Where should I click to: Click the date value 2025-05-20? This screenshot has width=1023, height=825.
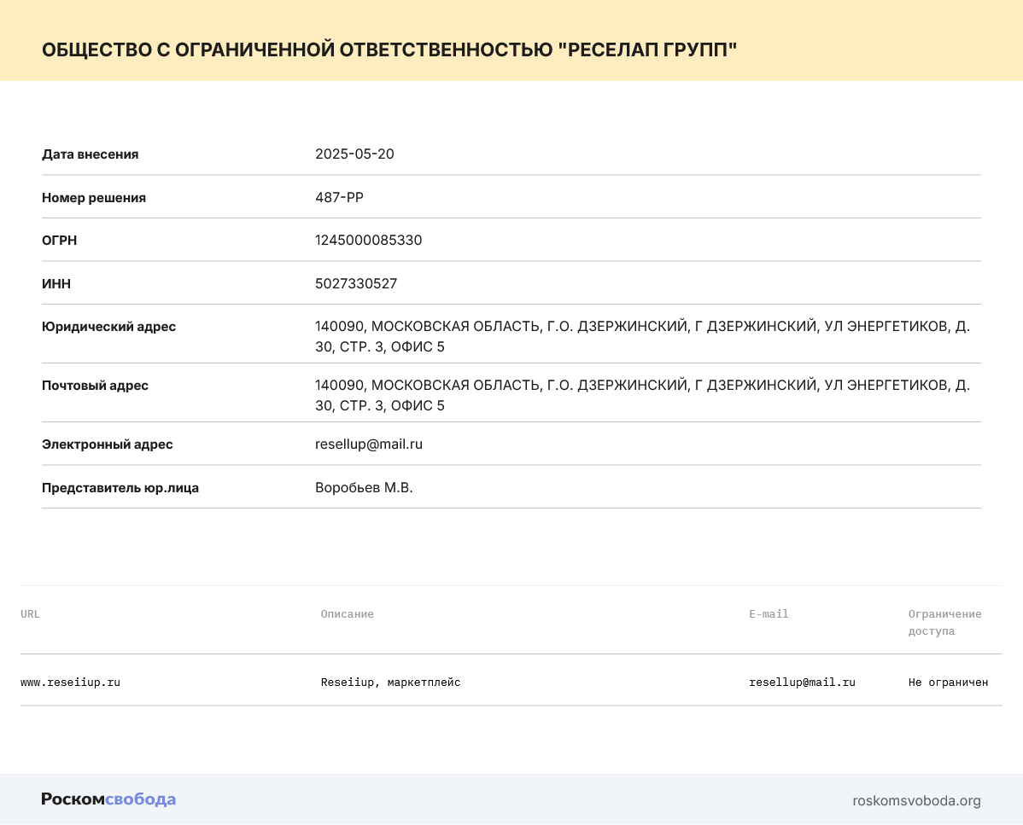(x=354, y=154)
